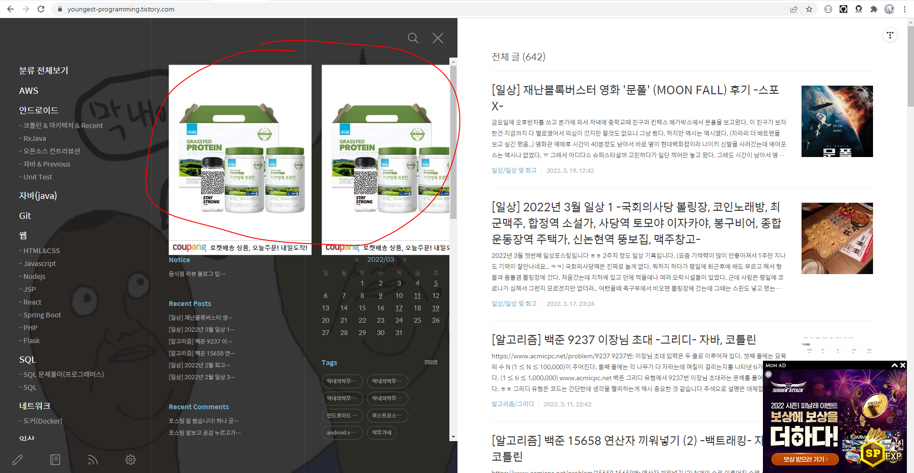
Task: Go to the previous calendar month
Action: click(357, 260)
